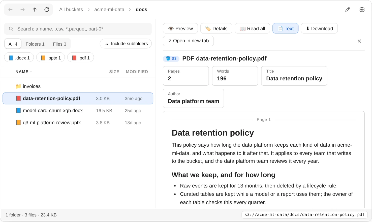The width and height of the screenshot is (372, 222).
Task: Go to All buckets breadcrumb
Action: [x=71, y=10]
